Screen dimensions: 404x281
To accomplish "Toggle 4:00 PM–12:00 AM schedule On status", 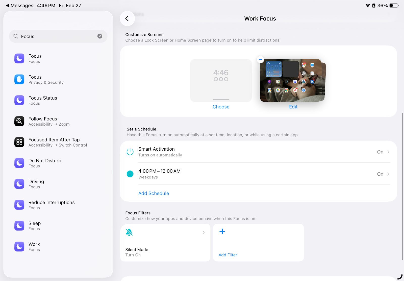I will pos(380,174).
